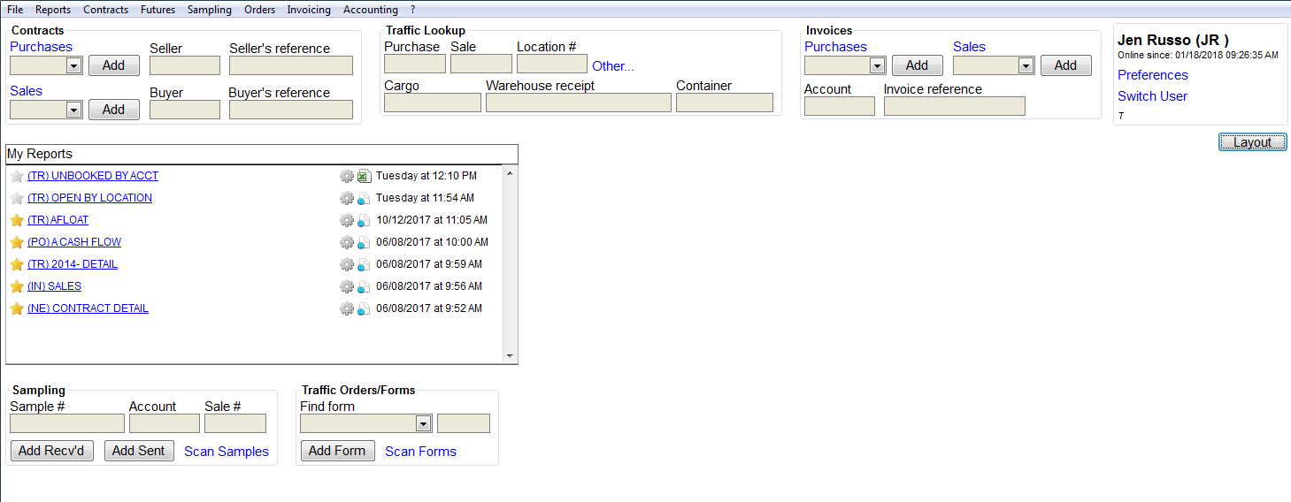
Task: Click Excel file icon for UNBOOKED BY ACCT
Action: point(364,176)
